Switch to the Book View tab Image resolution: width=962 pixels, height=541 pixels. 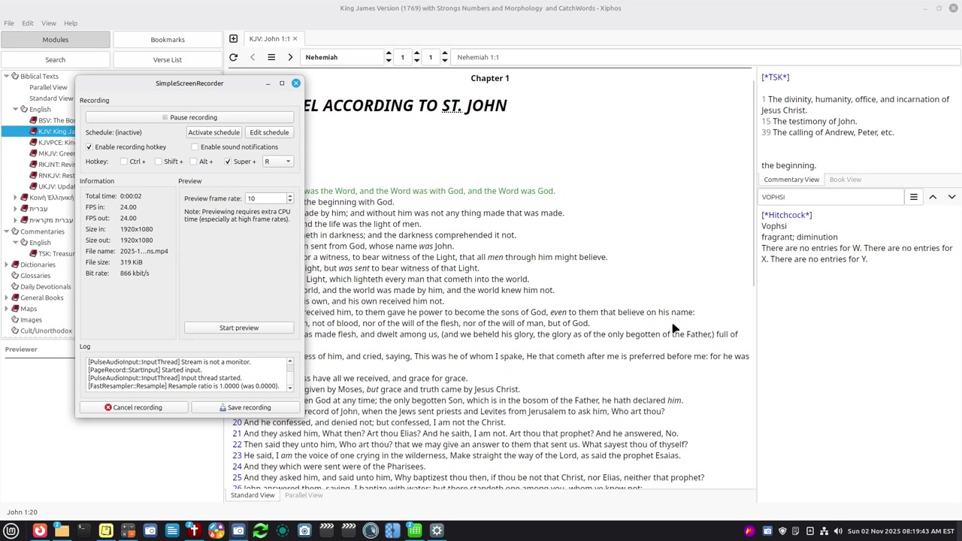(x=845, y=180)
